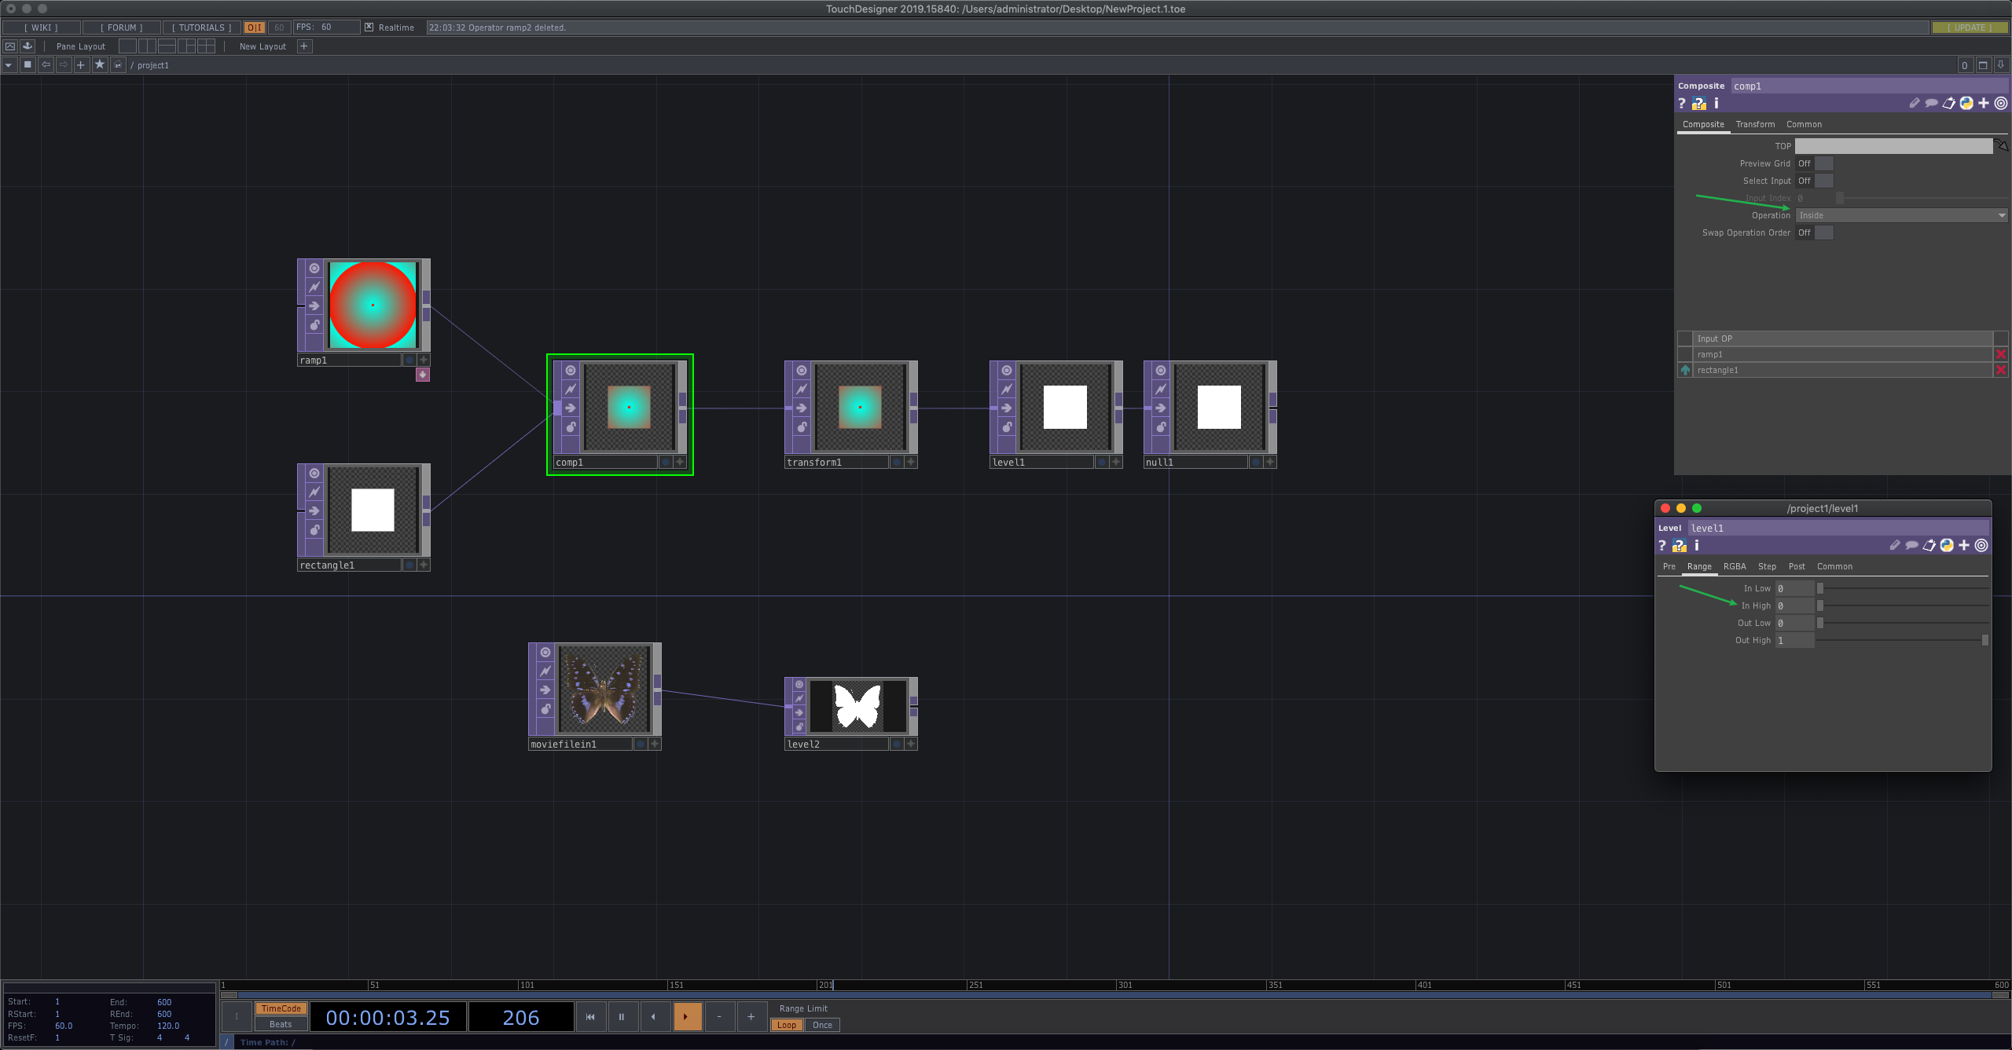The width and height of the screenshot is (2012, 1050).
Task: Toggle Swap Operation Order switch
Action: coord(1823,232)
